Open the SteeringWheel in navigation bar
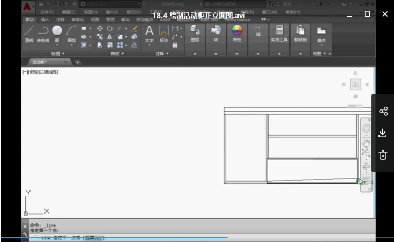The image size is (394, 242). coord(366,129)
